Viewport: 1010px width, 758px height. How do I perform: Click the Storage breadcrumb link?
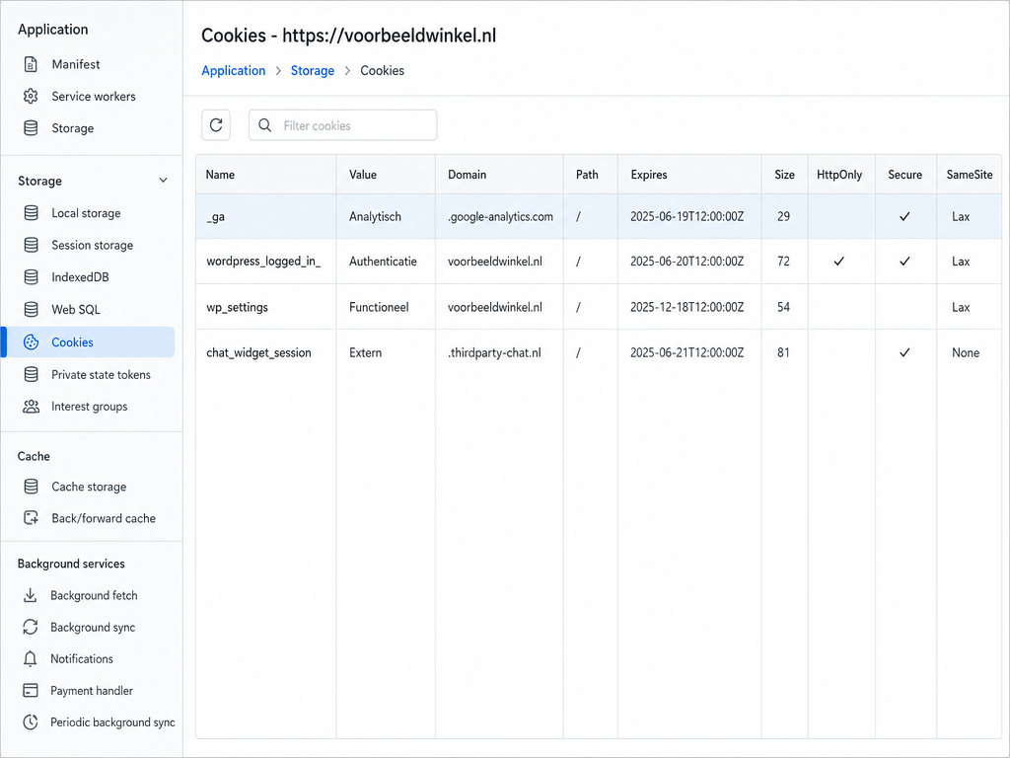pyautogui.click(x=313, y=70)
